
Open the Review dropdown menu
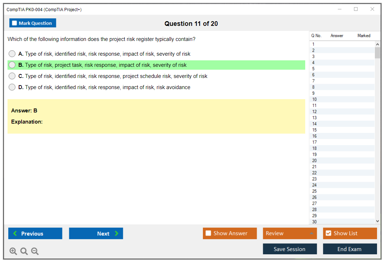(x=289, y=233)
